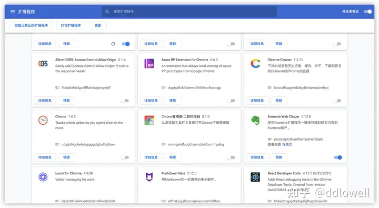This screenshot has height=208, width=379.
Task: Click the reload icon on the top-left card
Action: [x=113, y=44]
